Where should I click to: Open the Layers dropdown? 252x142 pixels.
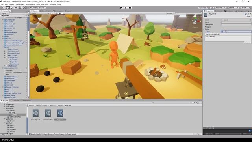233,8
